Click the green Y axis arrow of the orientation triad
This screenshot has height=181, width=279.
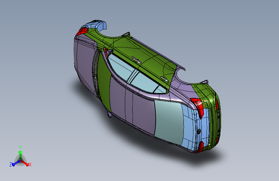(21, 156)
